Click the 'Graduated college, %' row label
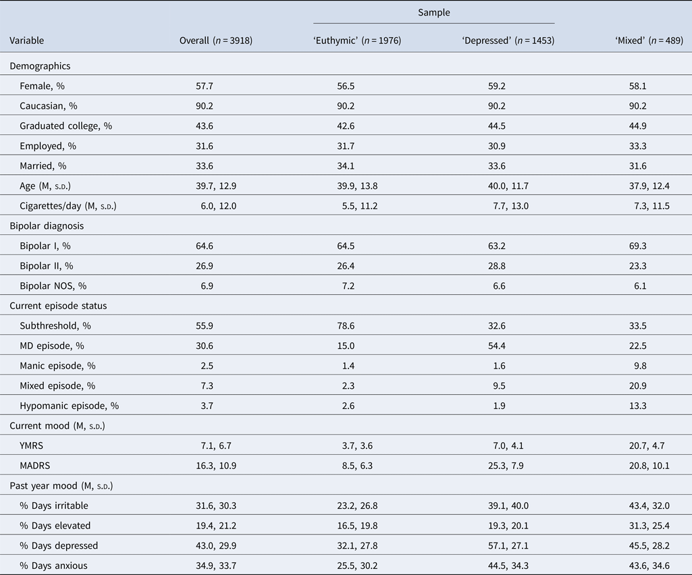Image resolution: width=692 pixels, height=575 pixels. 65,126
